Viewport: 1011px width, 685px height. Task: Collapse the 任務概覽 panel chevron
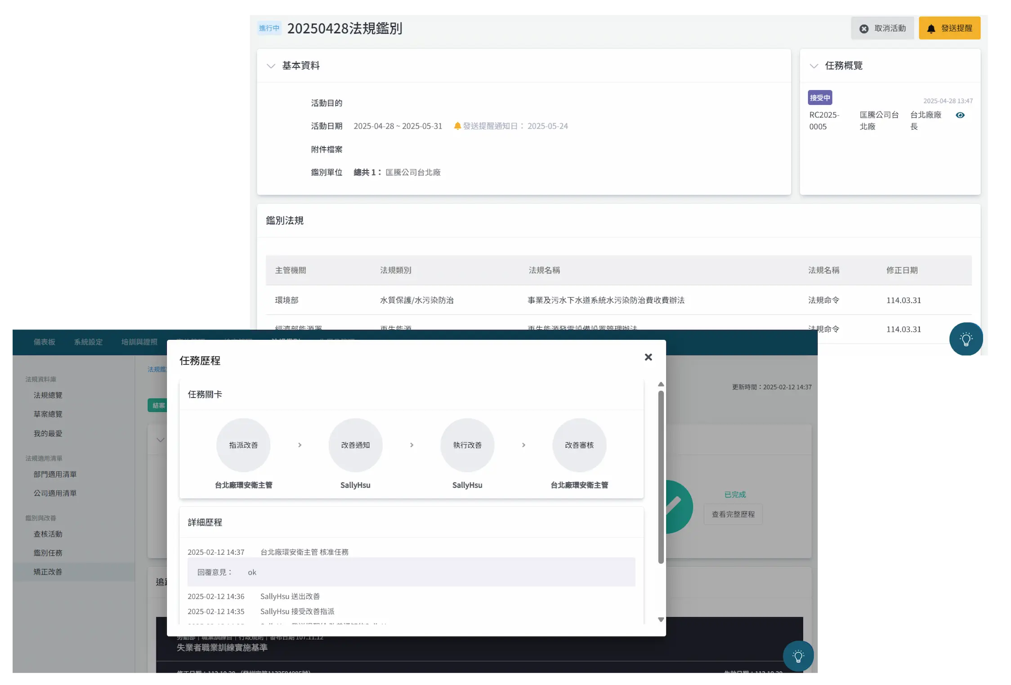tap(814, 66)
